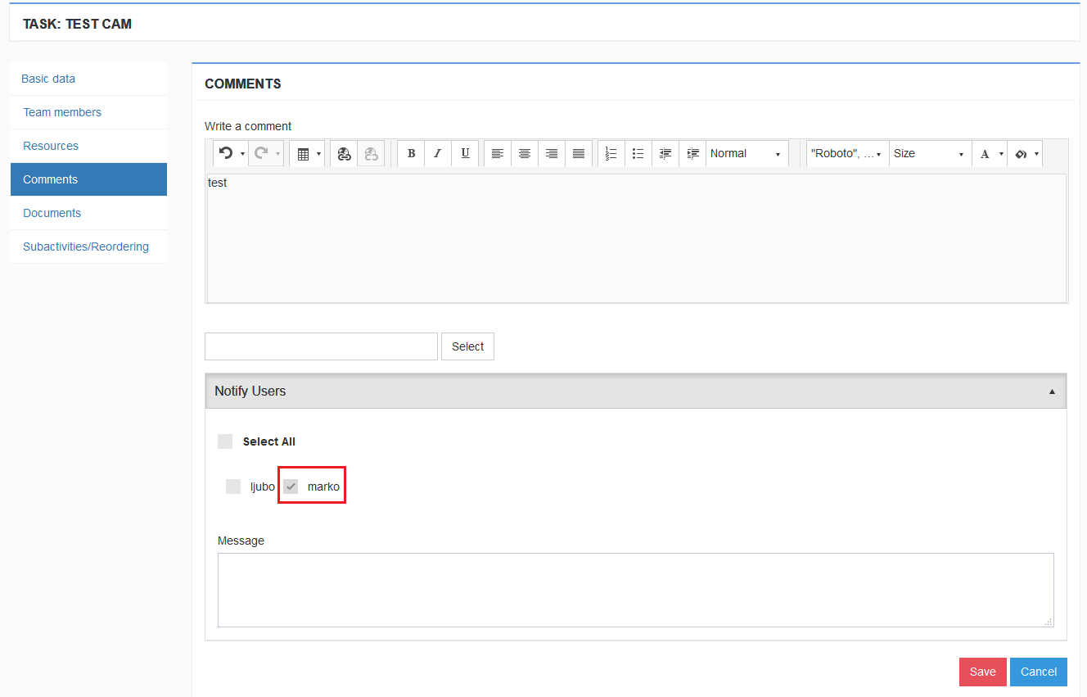This screenshot has width=1087, height=697.
Task: Click the font color A icon
Action: coord(985,154)
